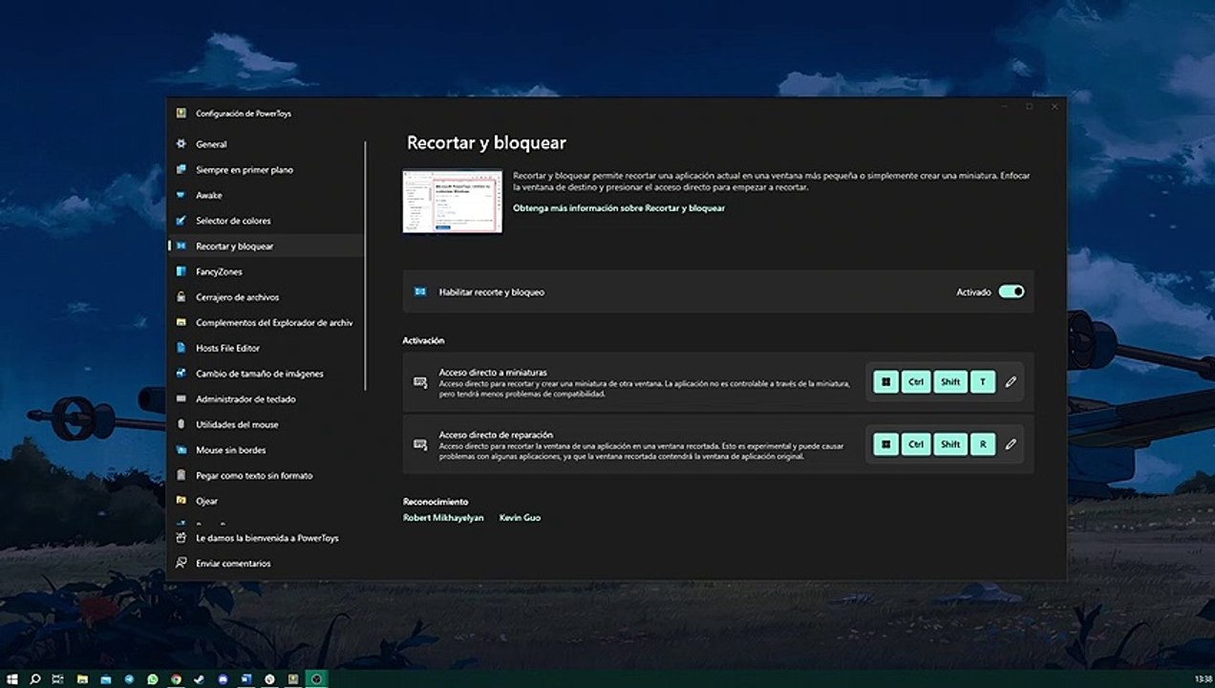Click the PowerToys title bar app icon
Screen dimensions: 1215x688
tap(181, 114)
